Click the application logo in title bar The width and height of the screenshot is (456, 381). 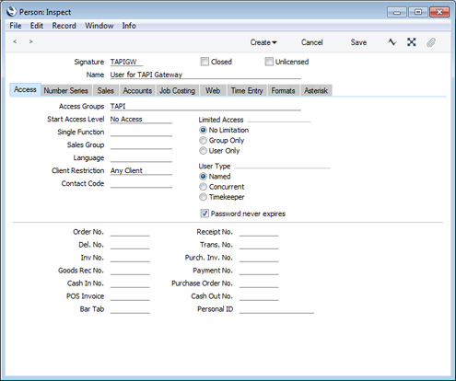click(x=12, y=12)
